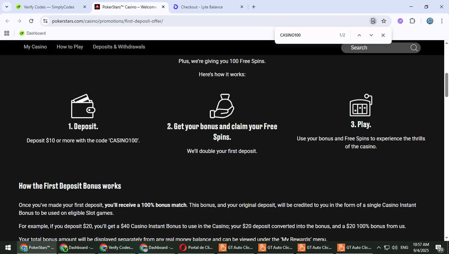This screenshot has height=254, width=449.
Task: Open the volume control in tray
Action: [395, 247]
